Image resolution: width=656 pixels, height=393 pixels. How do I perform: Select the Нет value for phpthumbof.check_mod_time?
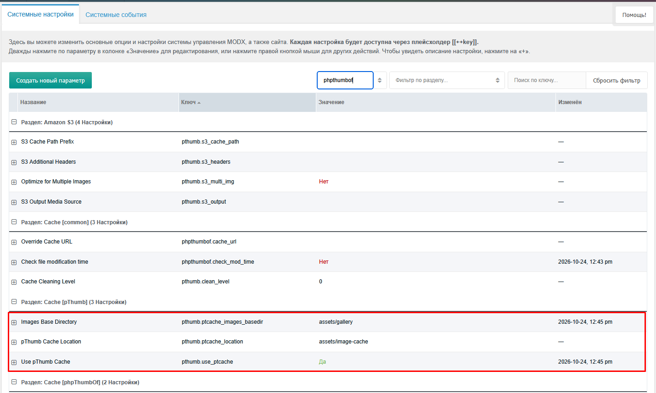tap(324, 262)
